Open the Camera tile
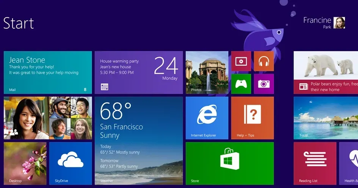 click(x=264, y=84)
